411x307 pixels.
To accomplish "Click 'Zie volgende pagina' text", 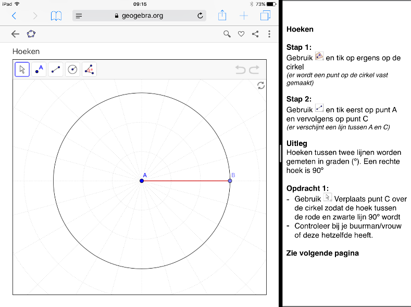I will [322, 253].
